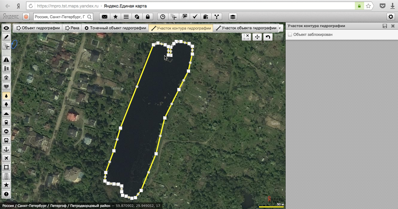Open the exclamation error reports category

pos(6,194)
